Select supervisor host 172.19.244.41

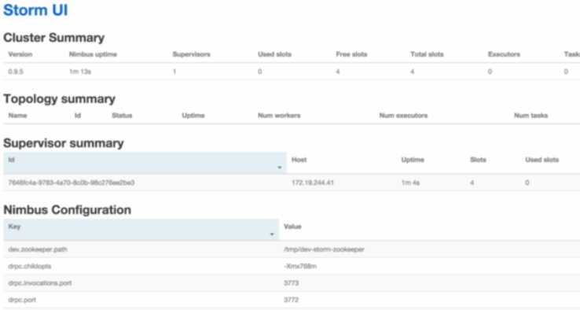(313, 183)
